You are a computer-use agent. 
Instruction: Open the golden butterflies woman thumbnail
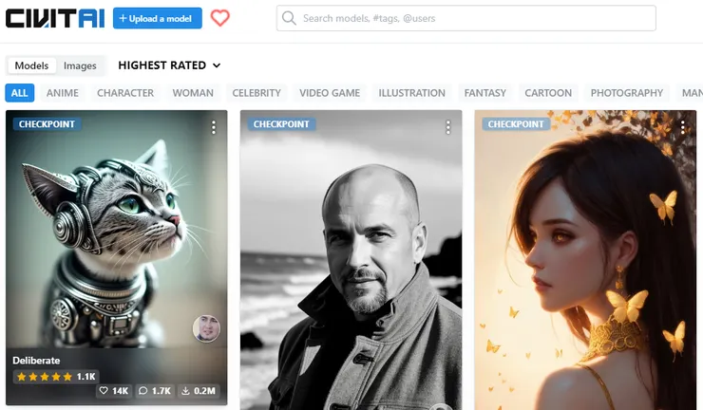(585, 260)
